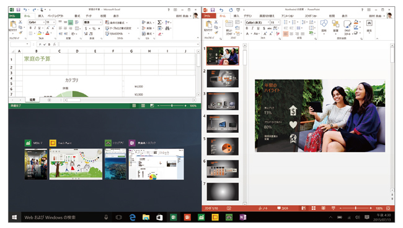Click the Notes (ノート) button in PowerPoint's status bar
The width and height of the screenshot is (403, 228).
click(263, 208)
